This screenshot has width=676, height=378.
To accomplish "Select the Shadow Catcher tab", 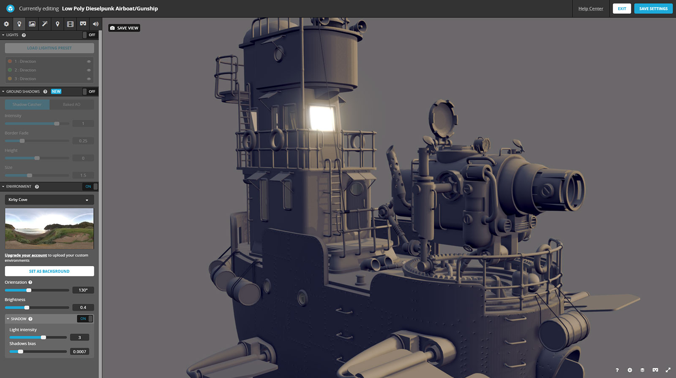I will click(x=27, y=105).
